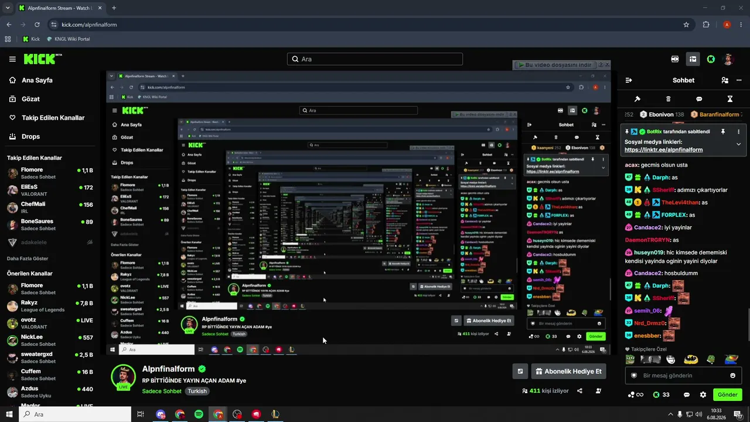Unpin the BotRix pinned message
This screenshot has width=750, height=422.
pyautogui.click(x=723, y=132)
